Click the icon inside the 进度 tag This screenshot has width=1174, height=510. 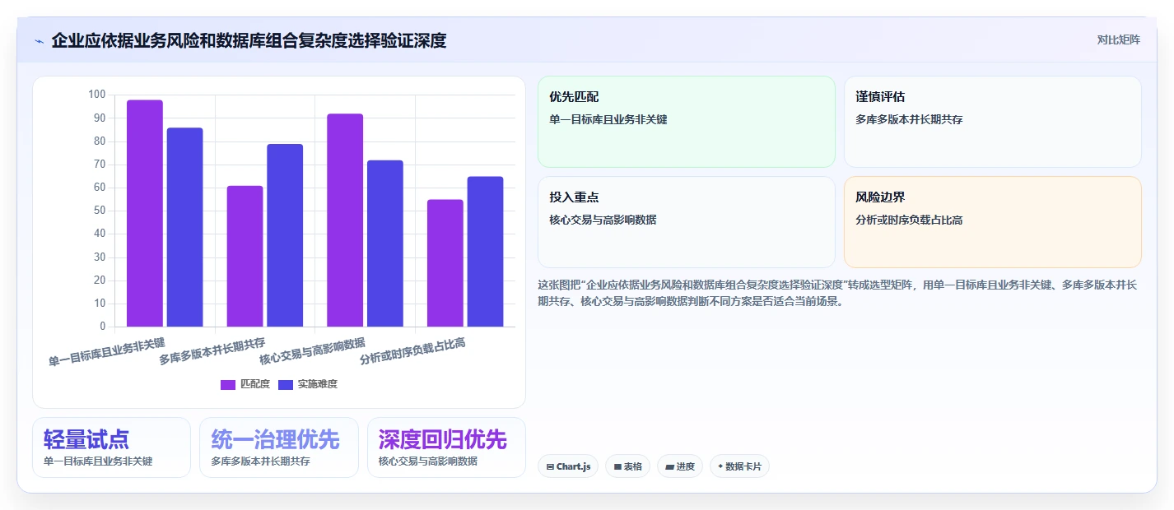pos(669,467)
